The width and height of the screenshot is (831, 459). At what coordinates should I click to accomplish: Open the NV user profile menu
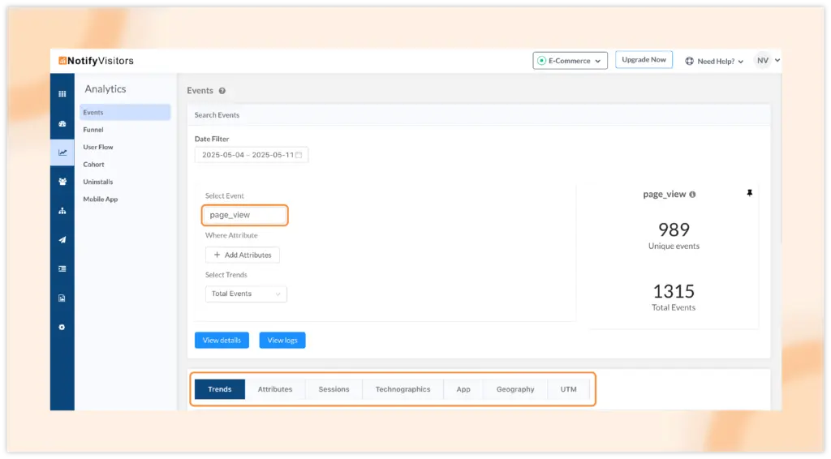[767, 61]
